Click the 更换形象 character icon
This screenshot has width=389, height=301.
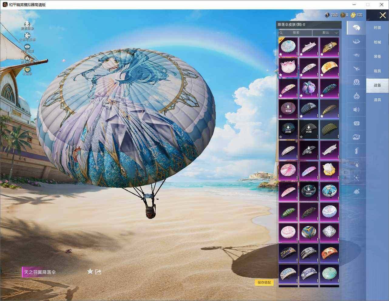click(x=27, y=24)
